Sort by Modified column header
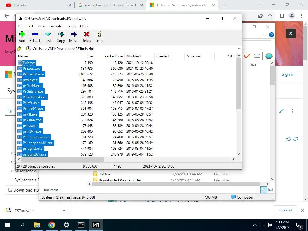 point(140,56)
